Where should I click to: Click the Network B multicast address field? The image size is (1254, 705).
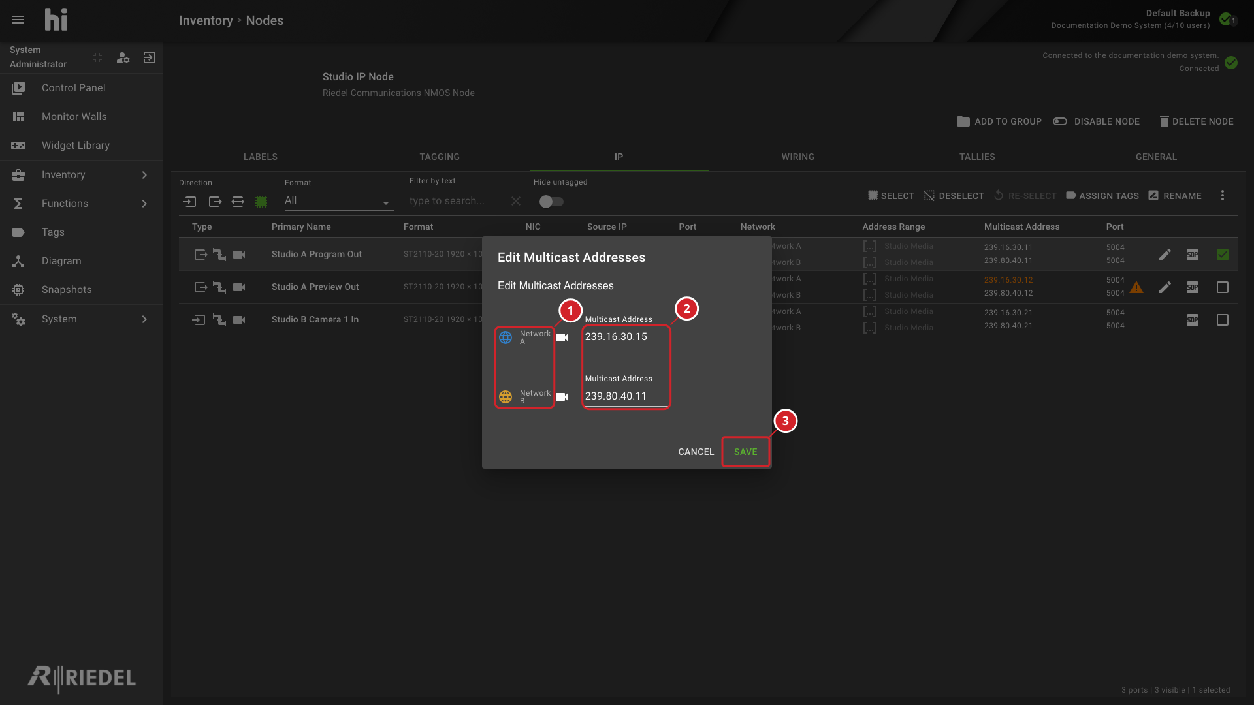point(626,396)
